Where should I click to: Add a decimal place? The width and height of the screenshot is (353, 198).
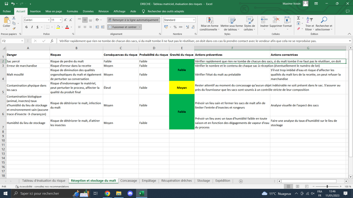(x=188, y=27)
